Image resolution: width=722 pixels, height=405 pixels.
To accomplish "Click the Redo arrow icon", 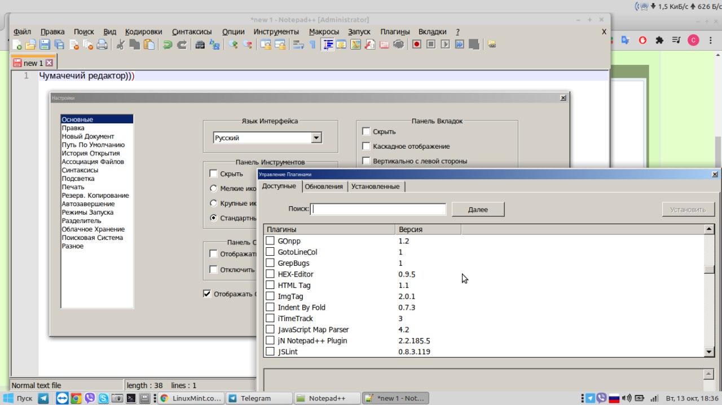I will pos(182,44).
